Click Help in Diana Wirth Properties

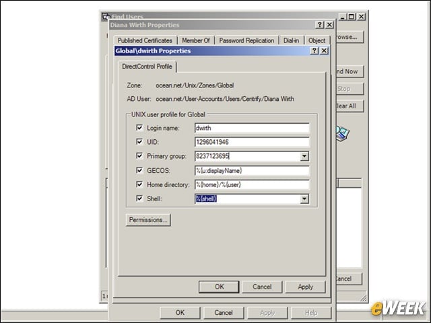(x=311, y=312)
